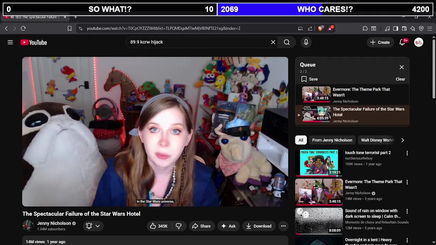Open Jenny Nicholson channel avatar
Screen dimensions: 436x245
click(28, 226)
